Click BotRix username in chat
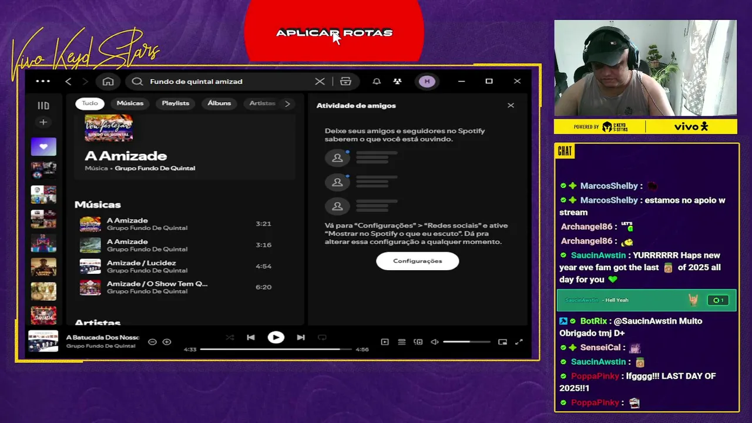 (x=593, y=321)
